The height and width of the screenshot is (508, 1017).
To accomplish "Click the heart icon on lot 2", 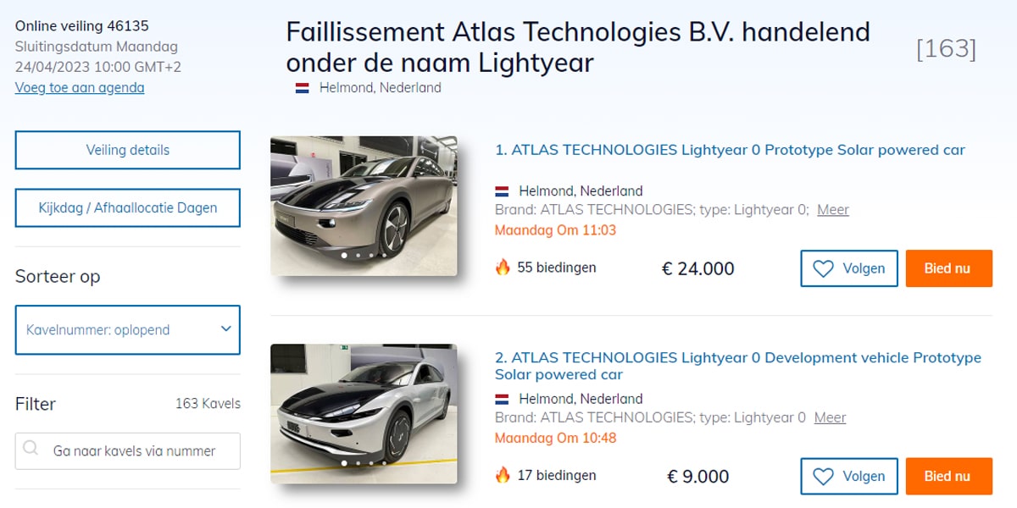I will (823, 477).
